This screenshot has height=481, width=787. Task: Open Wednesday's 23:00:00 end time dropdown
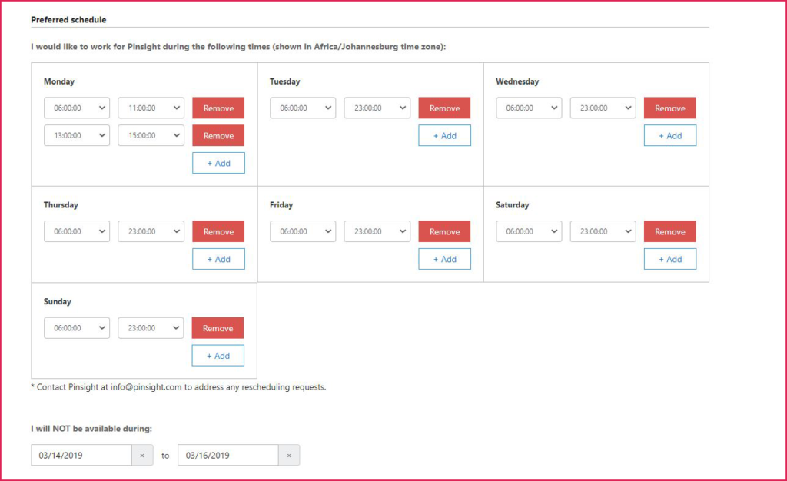pos(603,108)
